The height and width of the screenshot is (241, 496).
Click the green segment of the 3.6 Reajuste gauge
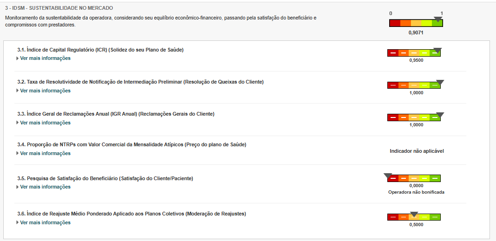[x=435, y=217]
